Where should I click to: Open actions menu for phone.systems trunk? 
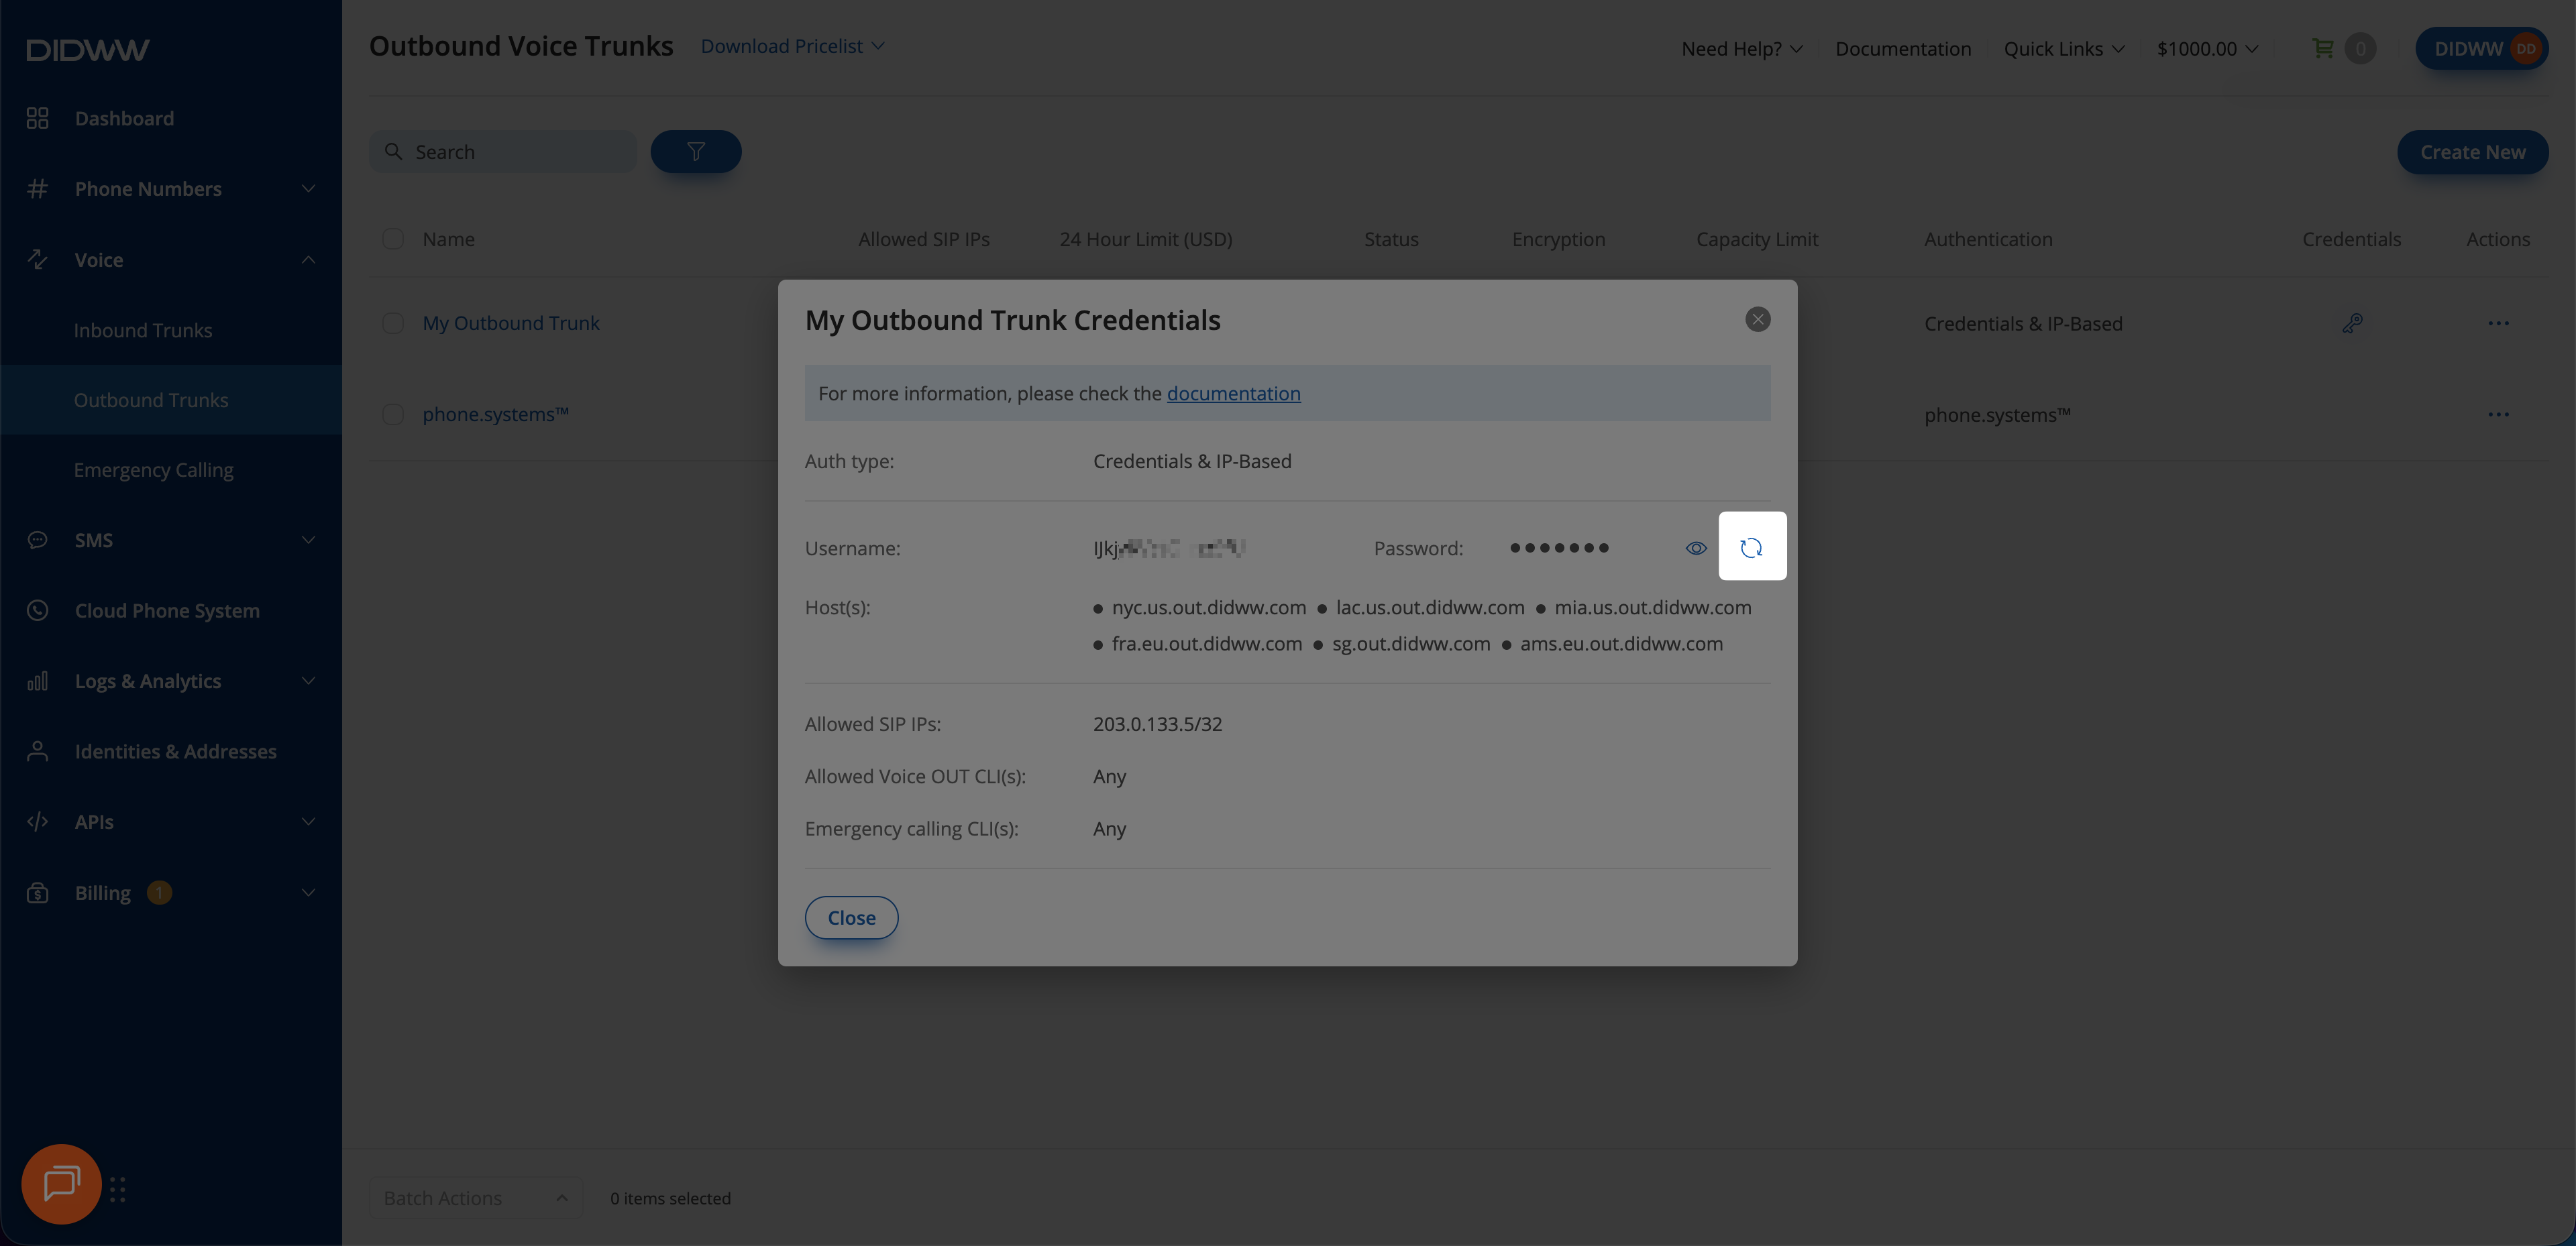(2497, 414)
